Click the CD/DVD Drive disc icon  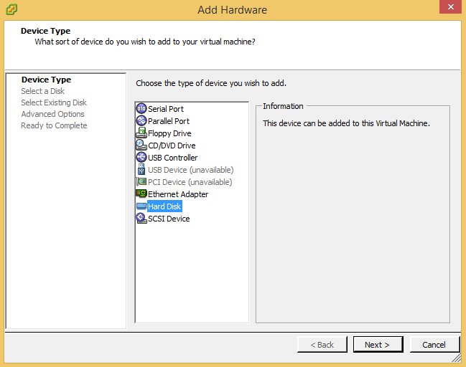(141, 146)
